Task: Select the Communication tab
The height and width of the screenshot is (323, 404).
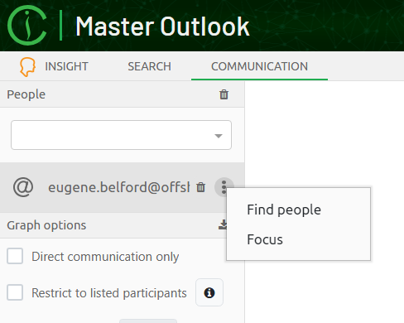Action: (x=259, y=66)
